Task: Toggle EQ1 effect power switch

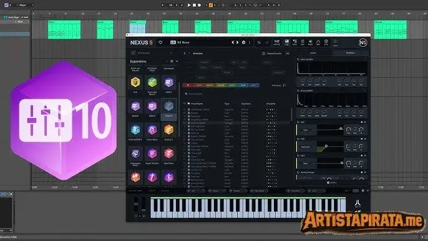Action: pos(298,122)
